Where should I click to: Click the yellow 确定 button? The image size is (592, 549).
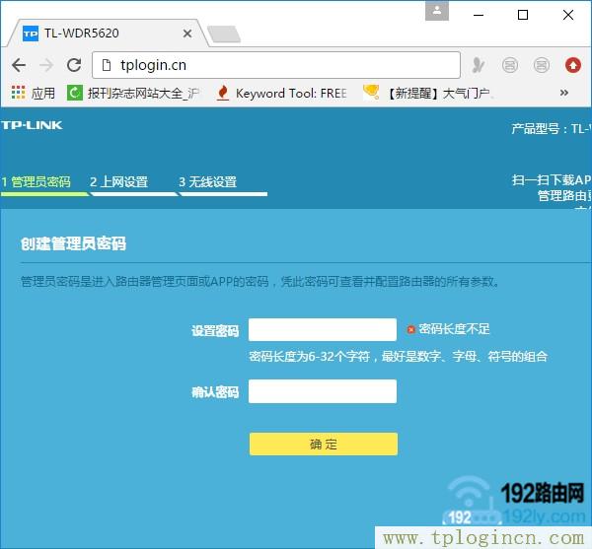tap(324, 445)
